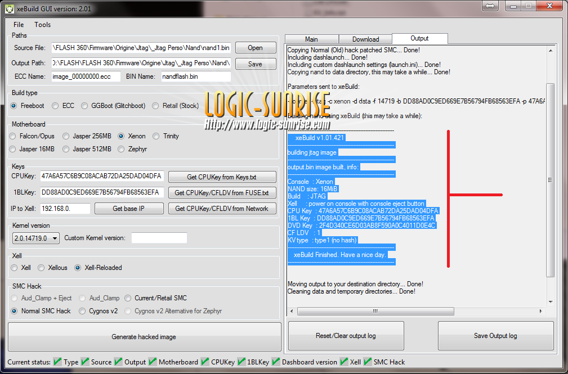
Task: Open the Tools menu
Action: pyautogui.click(x=42, y=25)
